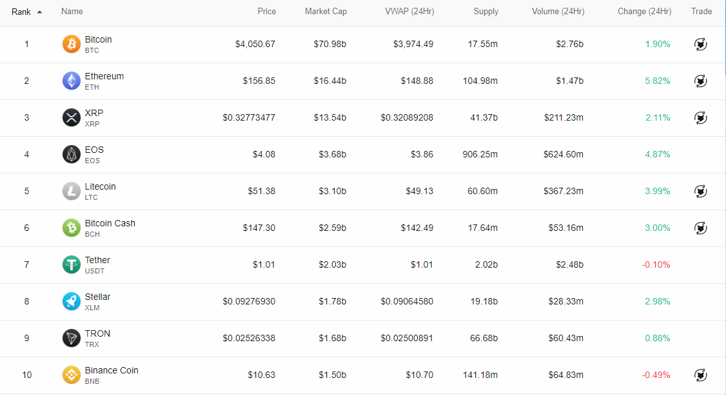Sort by the Name column header
Viewport: 726px width, 396px height.
[x=72, y=11]
